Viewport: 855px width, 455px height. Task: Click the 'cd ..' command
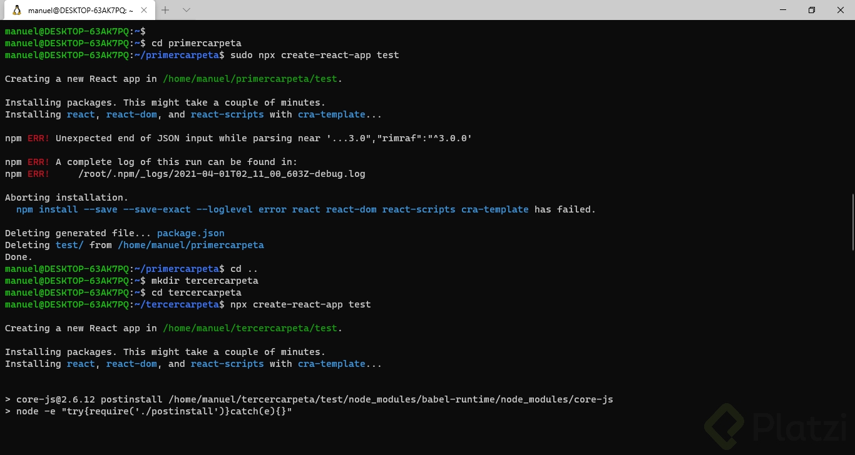[244, 269]
